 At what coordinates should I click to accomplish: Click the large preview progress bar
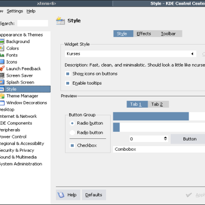pyautogui.click(x=159, y=116)
